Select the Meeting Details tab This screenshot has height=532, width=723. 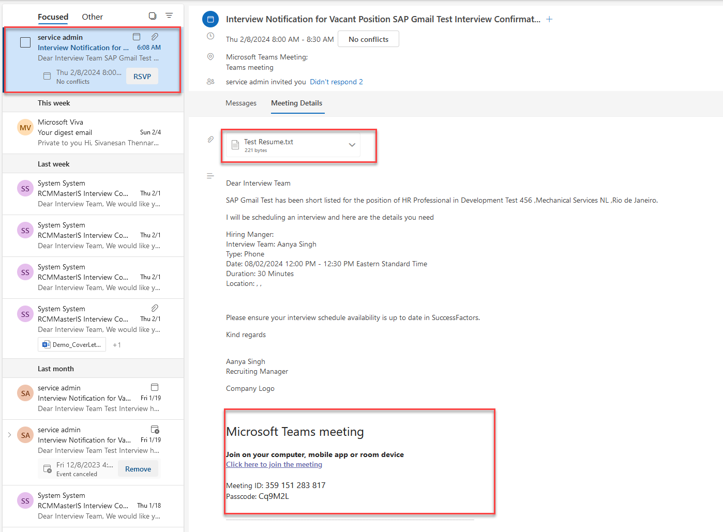(x=297, y=103)
